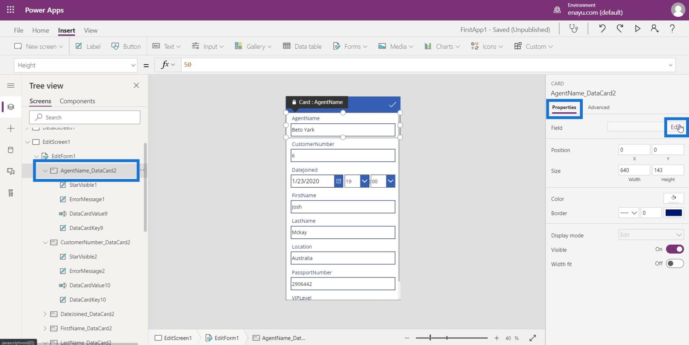This screenshot has height=345, width=689.
Task: Switch to the Home tab
Action: (41, 30)
